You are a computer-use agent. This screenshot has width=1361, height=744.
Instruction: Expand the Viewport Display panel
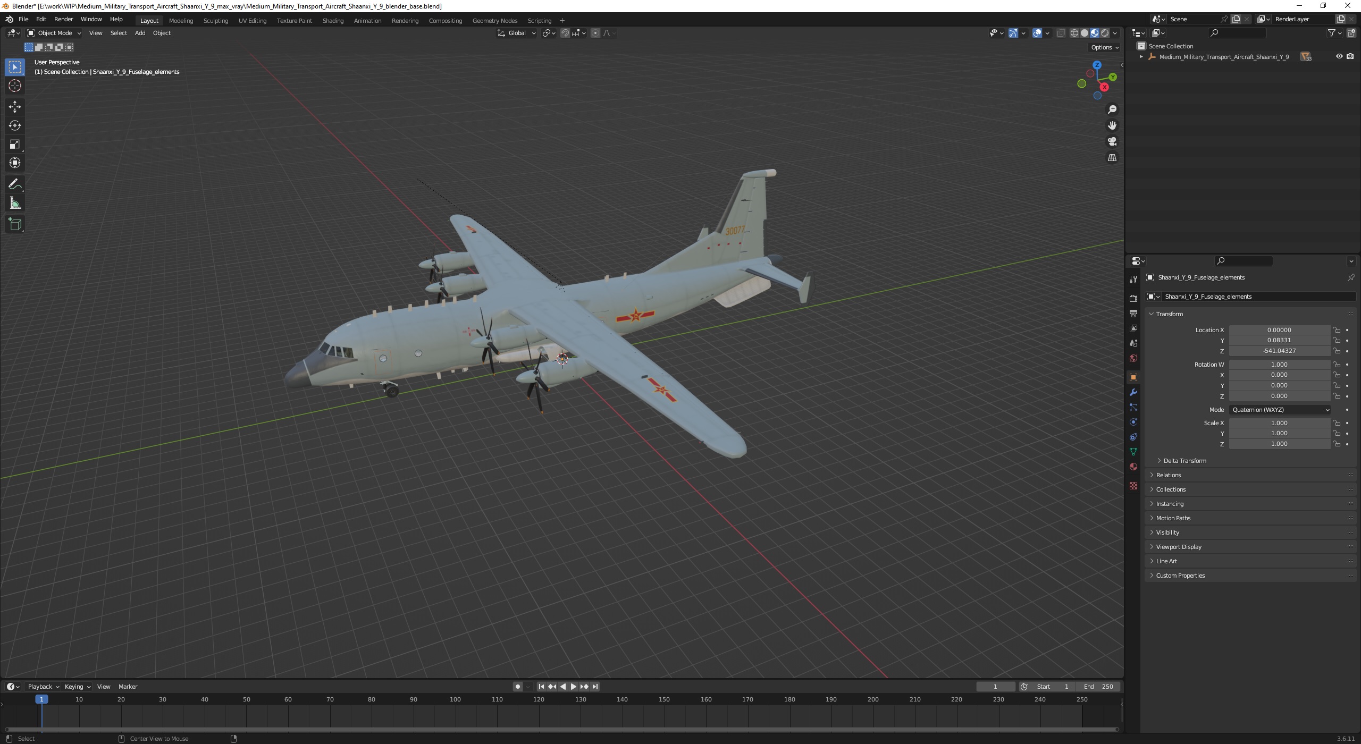(x=1179, y=547)
